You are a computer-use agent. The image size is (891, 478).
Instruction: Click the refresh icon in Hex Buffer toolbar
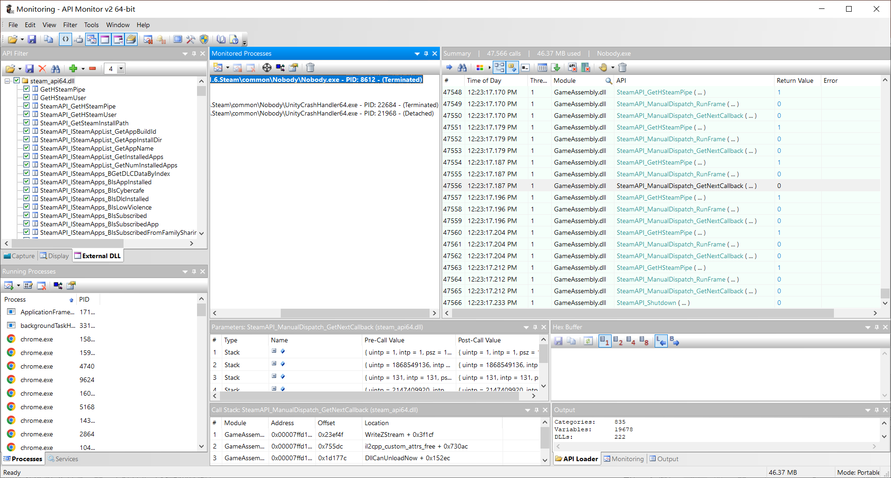coord(588,341)
